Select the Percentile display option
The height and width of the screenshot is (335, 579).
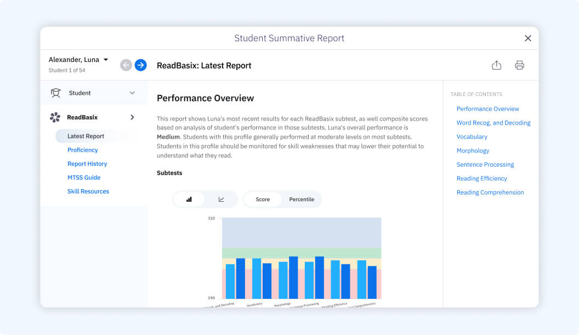(302, 200)
